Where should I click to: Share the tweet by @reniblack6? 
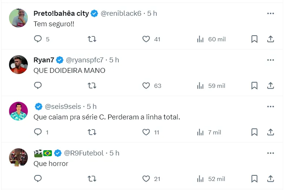pos(270,39)
